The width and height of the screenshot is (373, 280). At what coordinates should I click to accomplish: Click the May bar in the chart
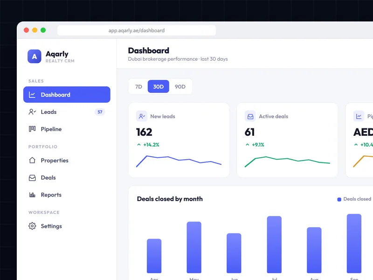point(194,247)
